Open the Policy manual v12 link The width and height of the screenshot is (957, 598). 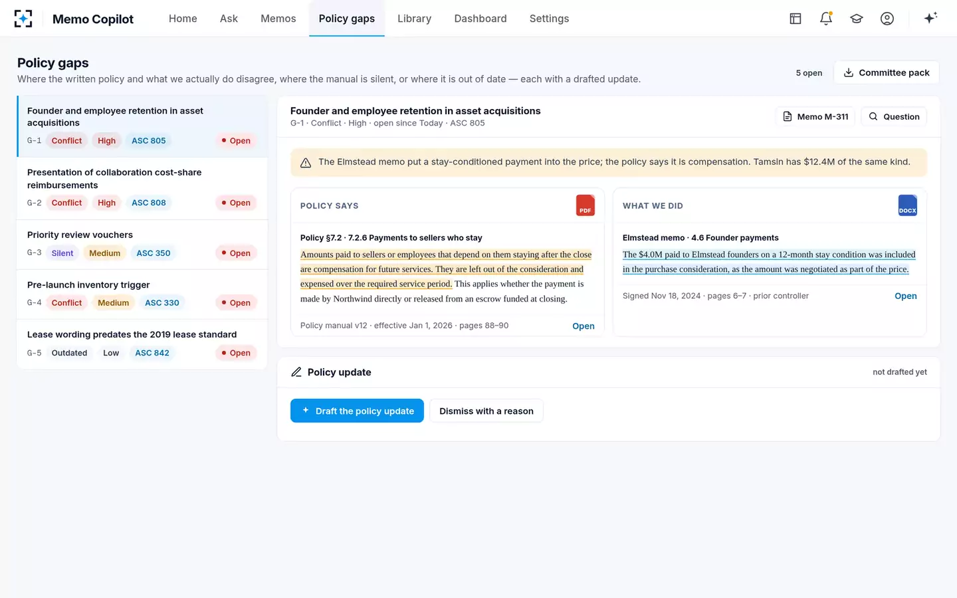[583, 326]
